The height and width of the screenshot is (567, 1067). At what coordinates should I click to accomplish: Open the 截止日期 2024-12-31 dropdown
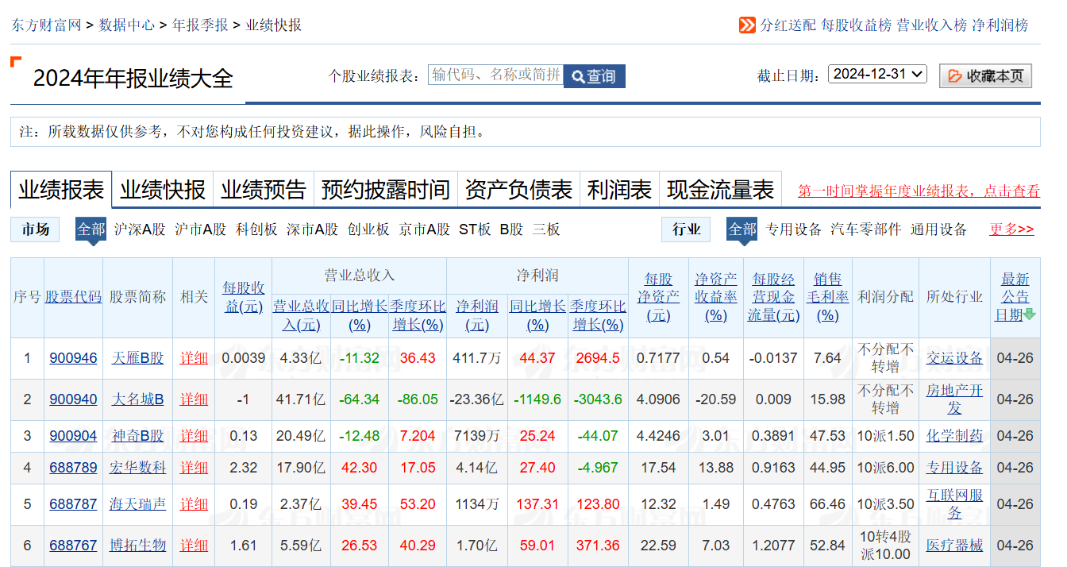(x=876, y=74)
